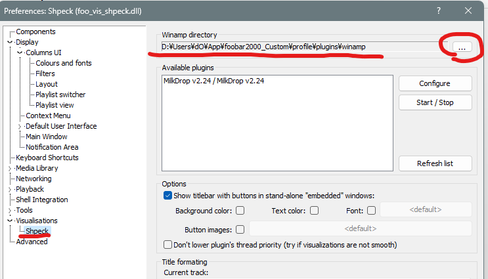
Task: Select Visualisations in the tree
Action: [36, 221]
